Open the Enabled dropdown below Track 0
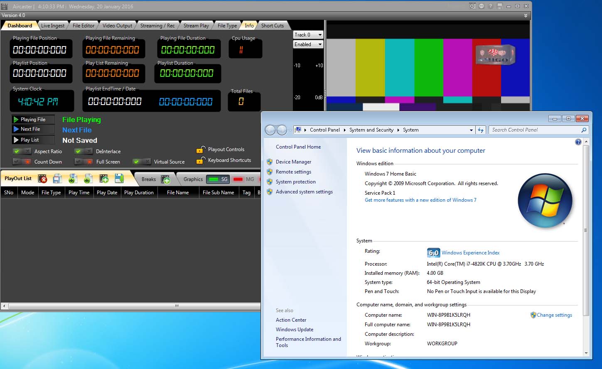Viewport: 602px width, 369px height. click(x=308, y=44)
